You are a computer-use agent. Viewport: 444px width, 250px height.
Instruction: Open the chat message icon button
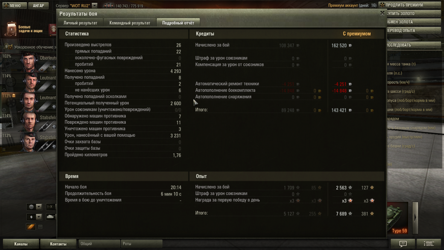coord(403,244)
